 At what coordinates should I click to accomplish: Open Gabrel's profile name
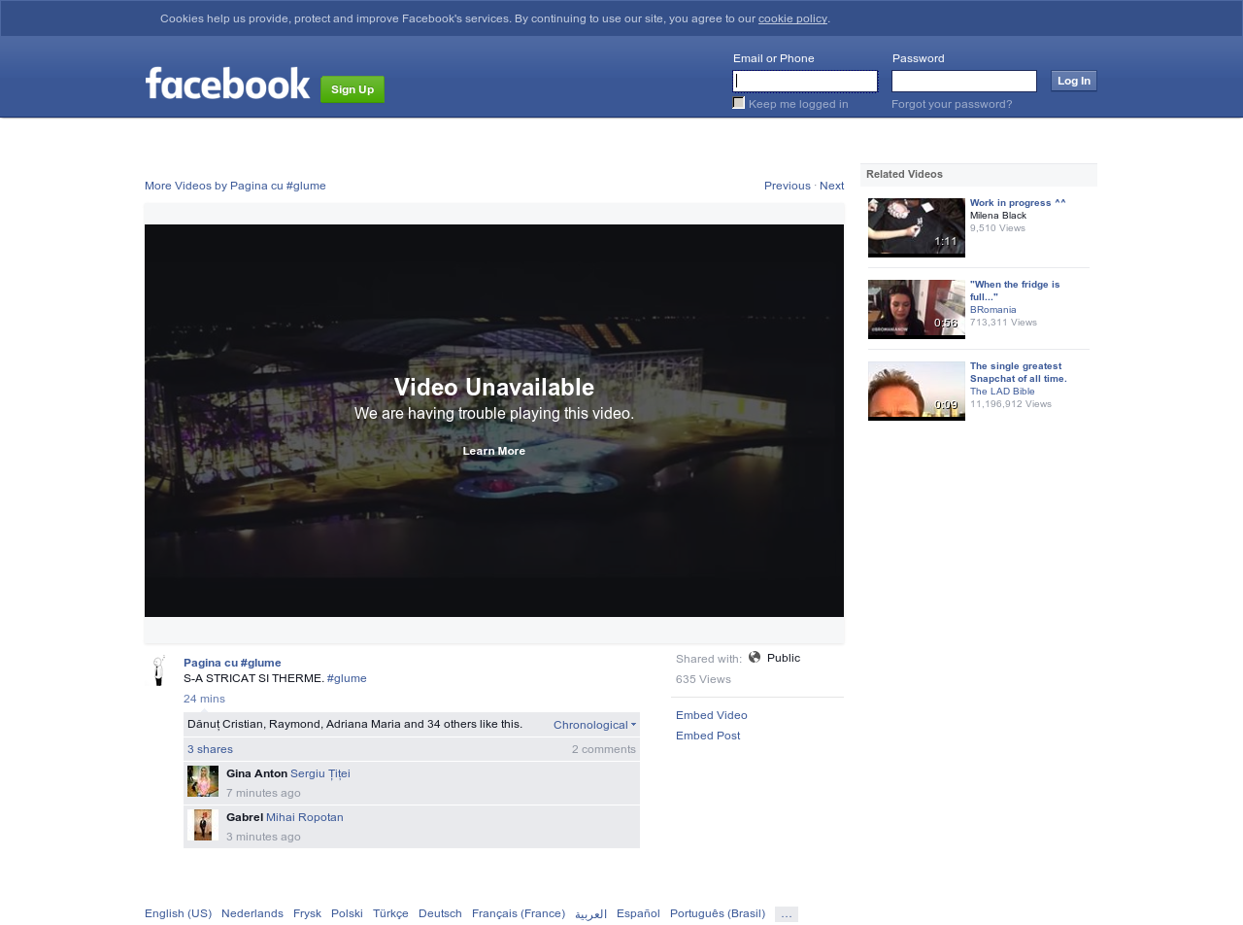point(245,817)
